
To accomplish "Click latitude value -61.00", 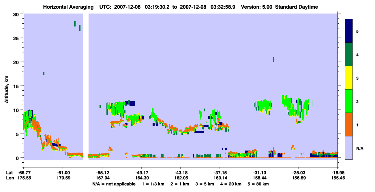I will pyautogui.click(x=63, y=172).
